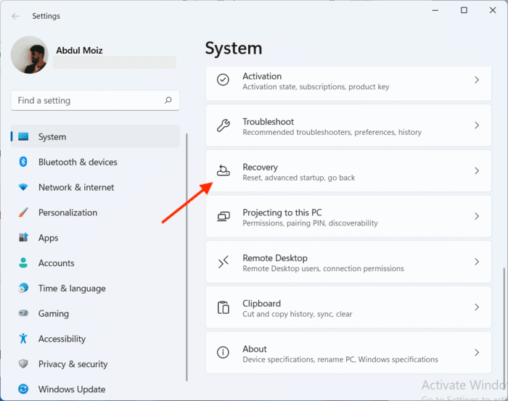Click the Accessibility figure icon
Viewport: 508px width, 401px height.
23,339
